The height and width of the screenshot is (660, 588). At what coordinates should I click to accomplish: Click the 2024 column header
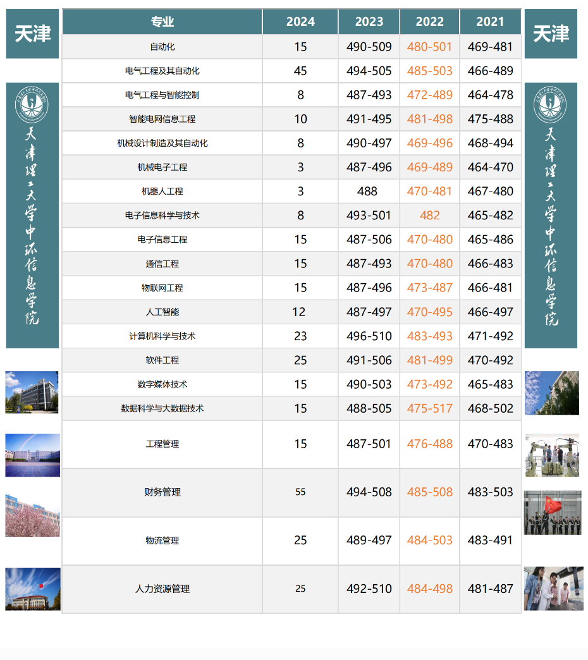pyautogui.click(x=300, y=22)
